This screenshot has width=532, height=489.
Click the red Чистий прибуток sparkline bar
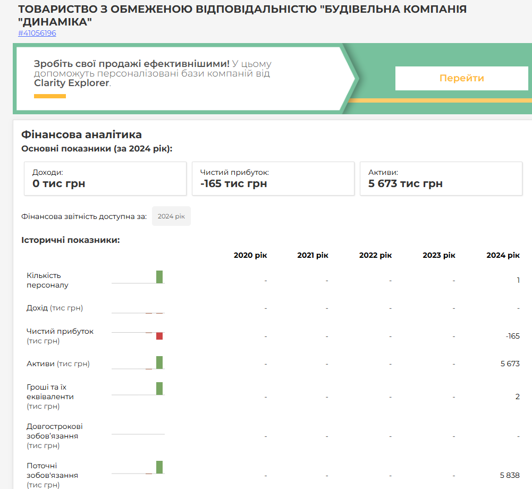(159, 336)
